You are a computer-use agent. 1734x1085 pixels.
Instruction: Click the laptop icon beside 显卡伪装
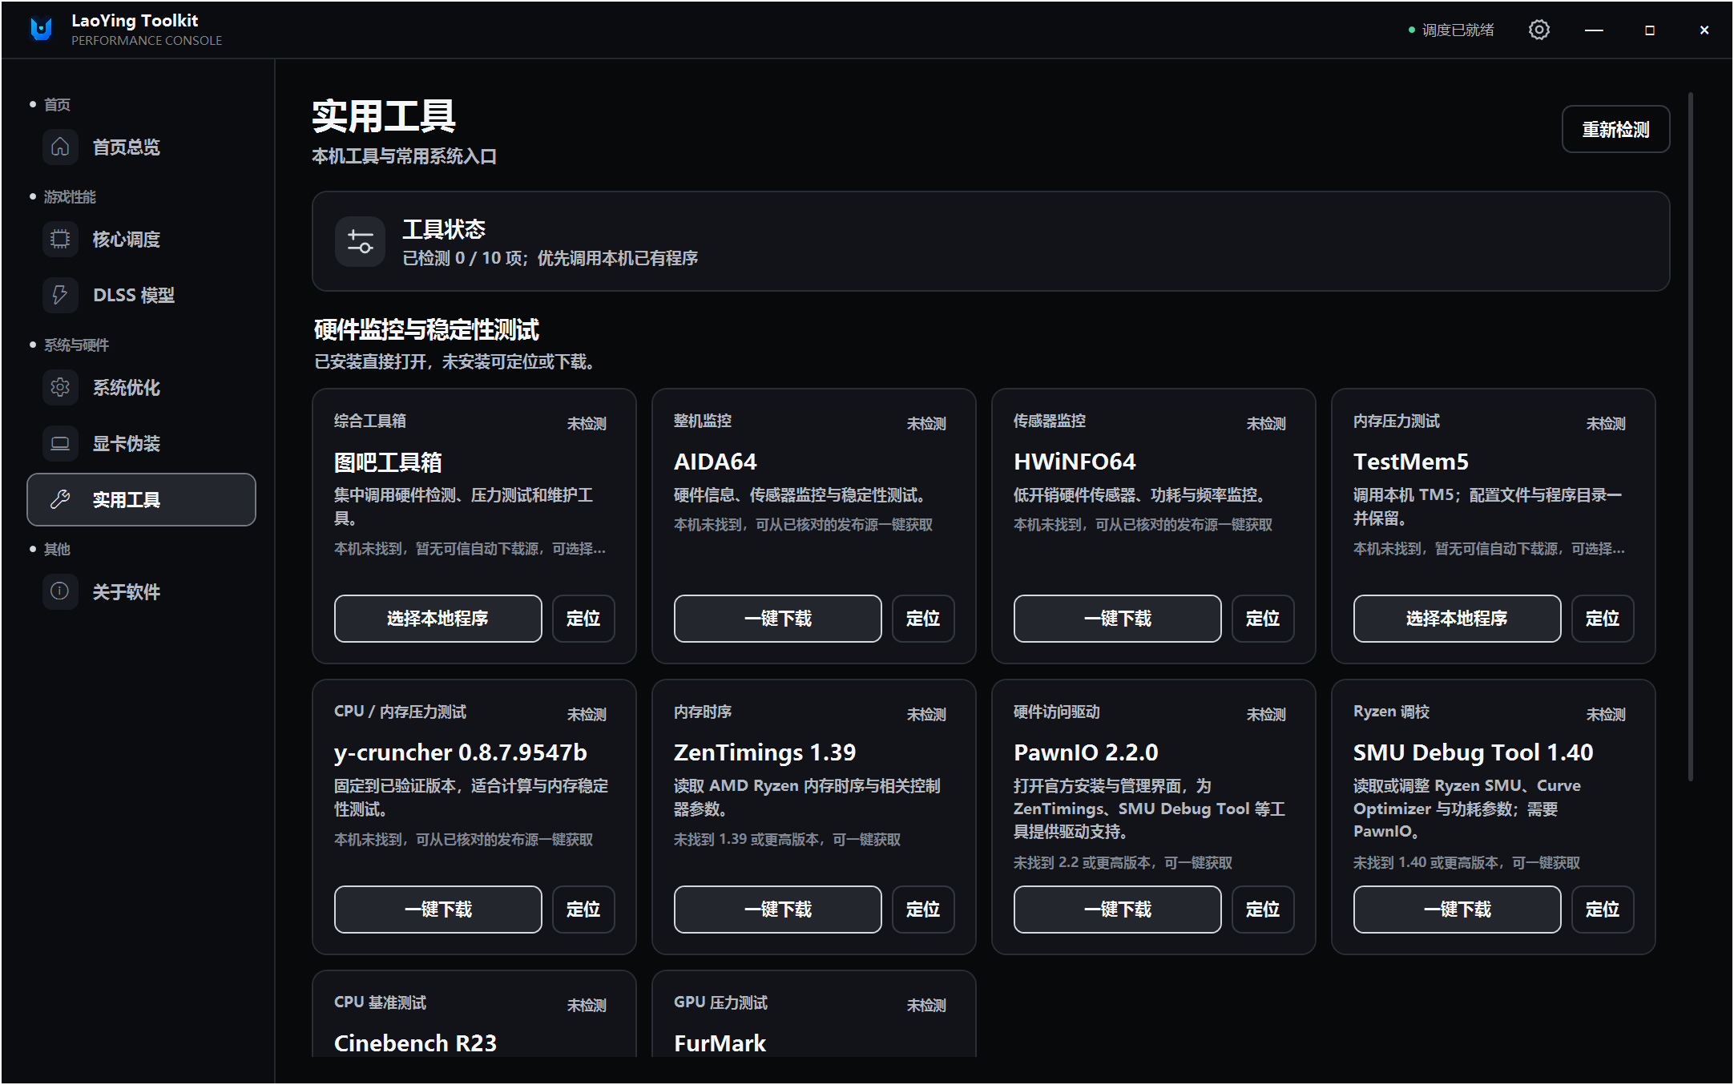click(60, 443)
